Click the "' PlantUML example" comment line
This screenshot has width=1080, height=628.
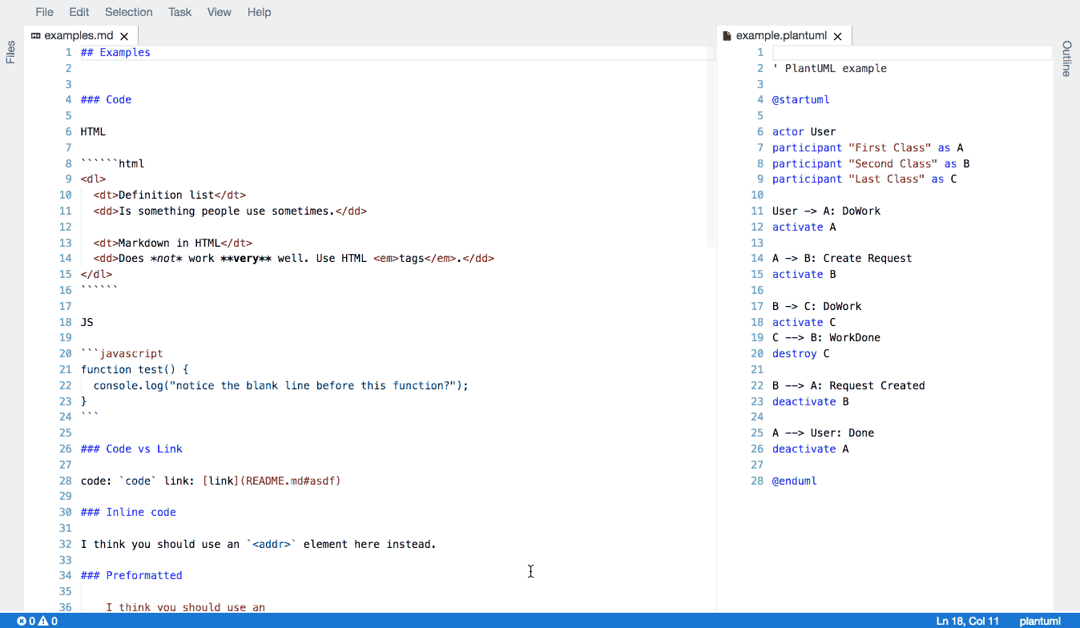click(829, 68)
